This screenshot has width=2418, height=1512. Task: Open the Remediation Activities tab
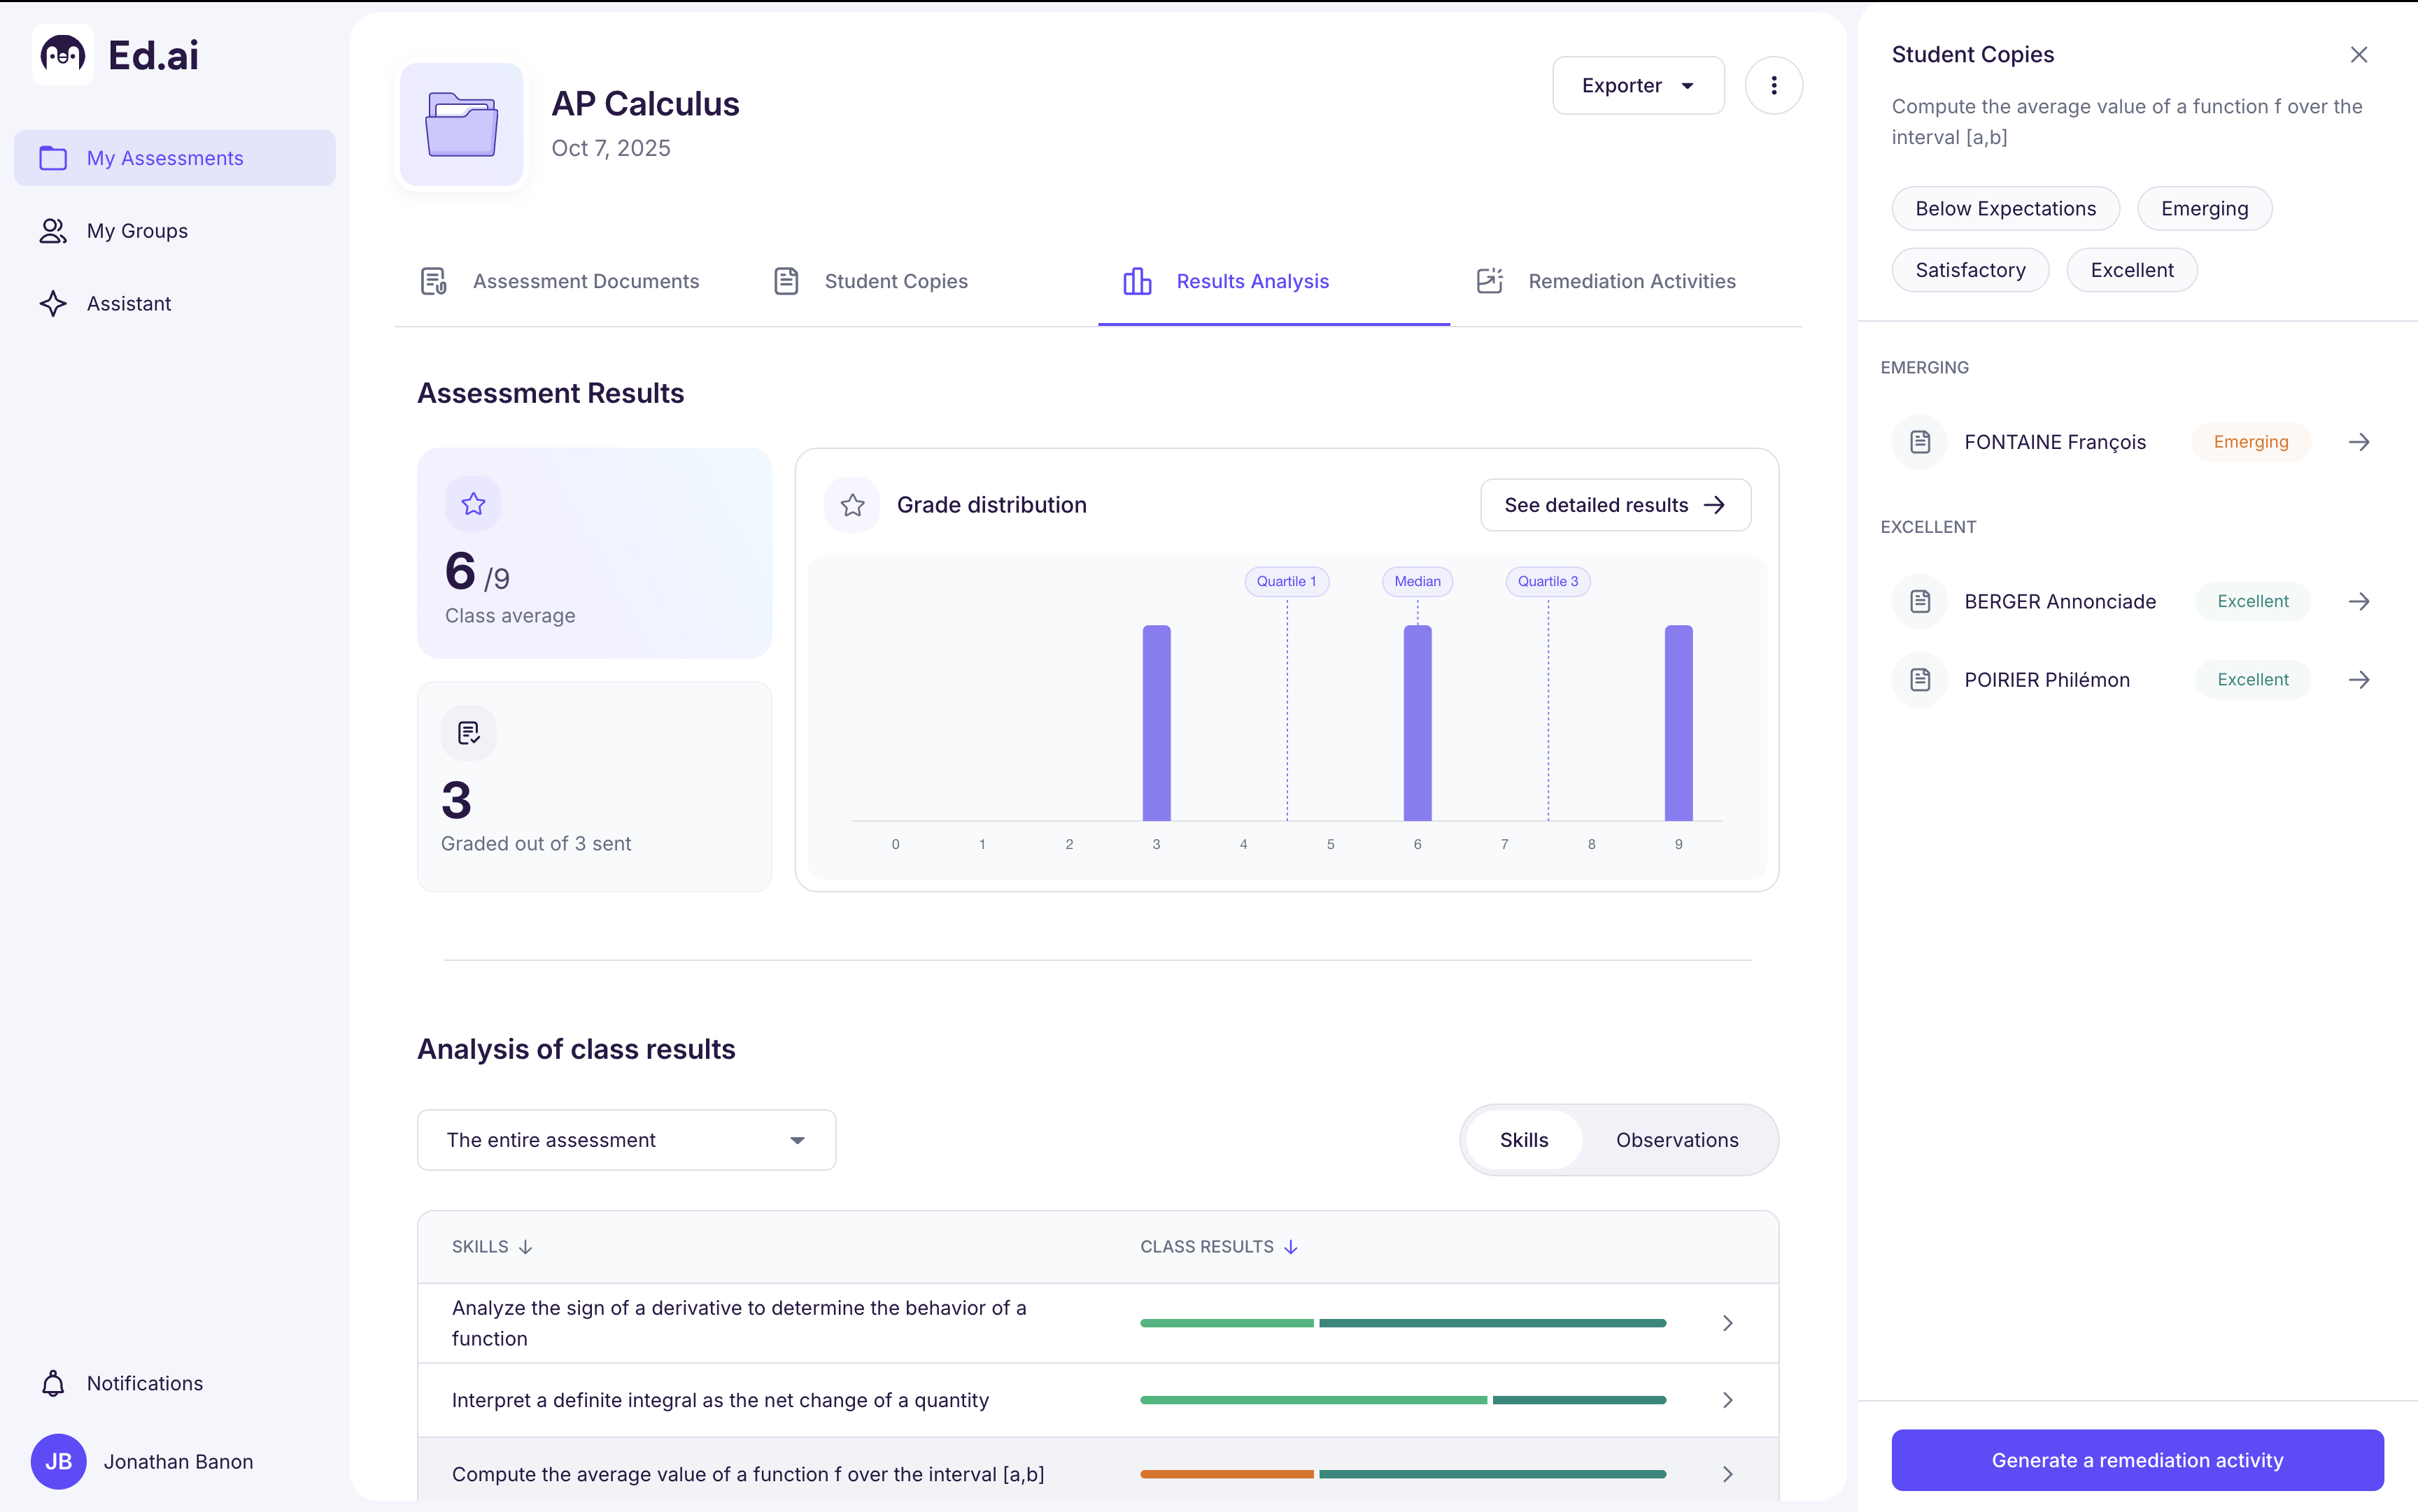click(x=1632, y=281)
